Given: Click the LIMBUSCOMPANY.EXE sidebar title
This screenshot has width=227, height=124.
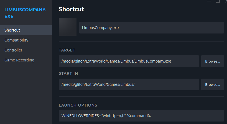Looking at the screenshot, I should tap(25, 13).
